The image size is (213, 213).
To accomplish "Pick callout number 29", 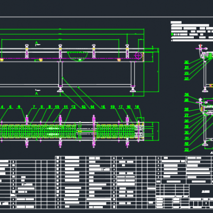I will [186, 127].
